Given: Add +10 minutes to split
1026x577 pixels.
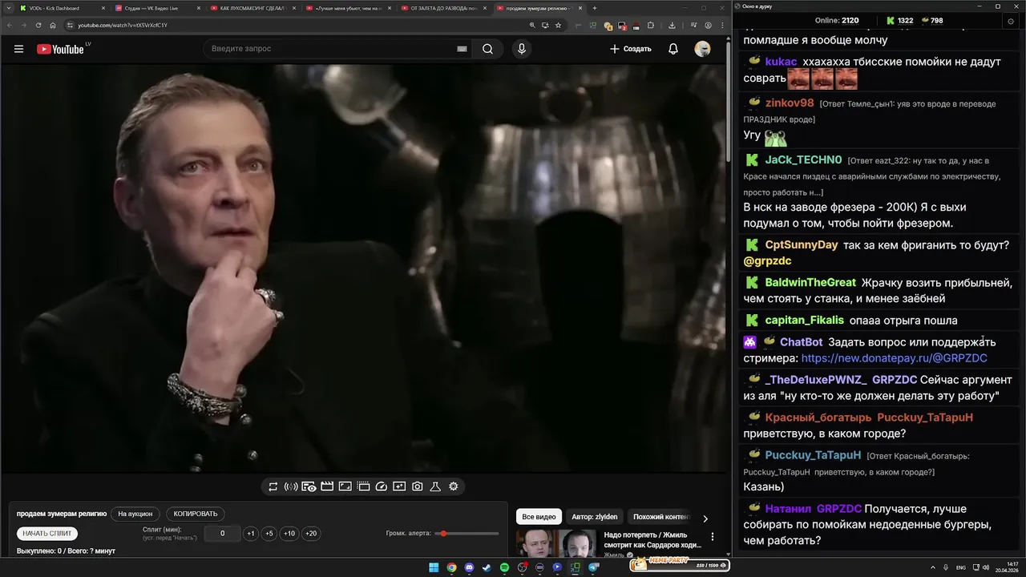Looking at the screenshot, I should 289,534.
